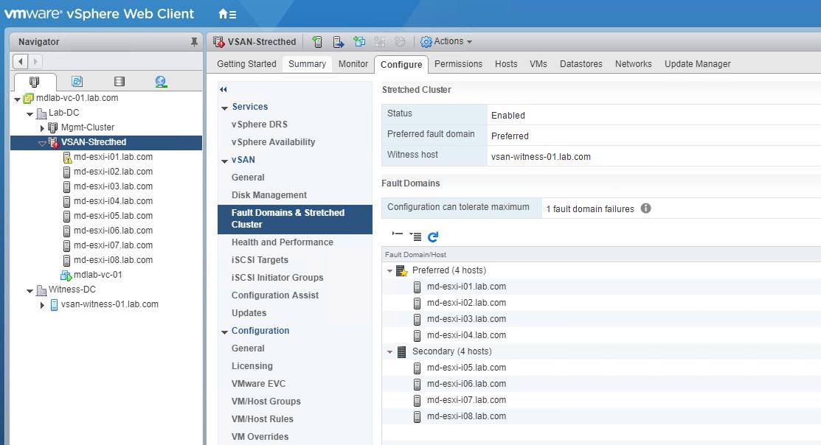The height and width of the screenshot is (445, 821).
Task: Go back using the Navigator back arrow
Action: 21,61
